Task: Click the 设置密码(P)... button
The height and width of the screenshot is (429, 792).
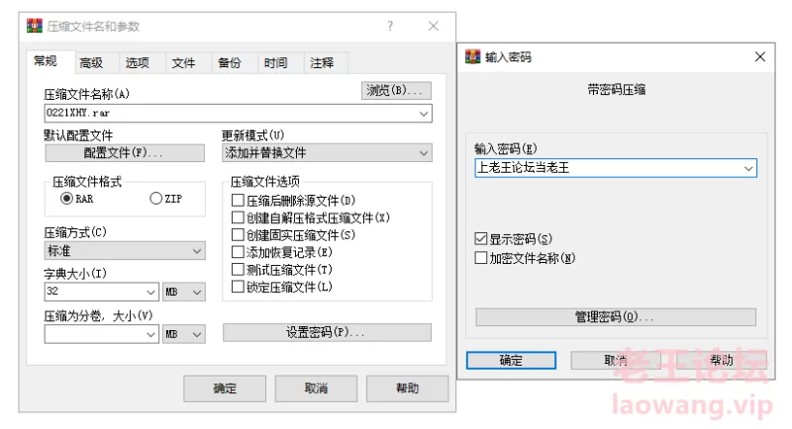Action: [x=327, y=332]
